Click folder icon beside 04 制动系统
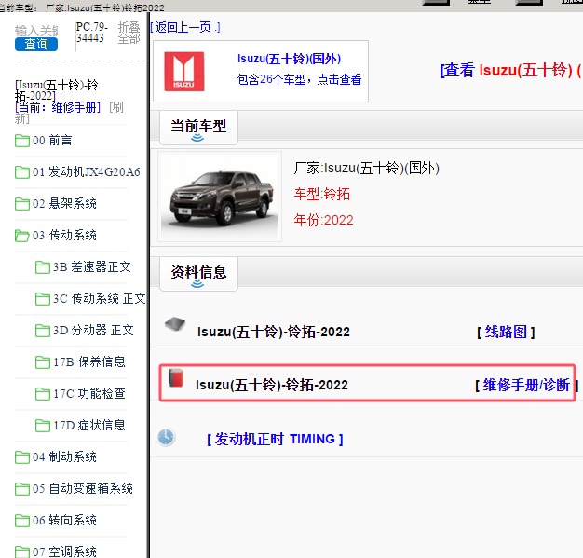Screen dimensions: 583x558 (x=22, y=456)
